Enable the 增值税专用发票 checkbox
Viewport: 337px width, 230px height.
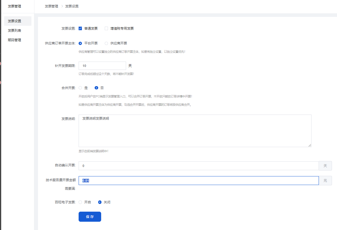pyautogui.click(x=106, y=28)
